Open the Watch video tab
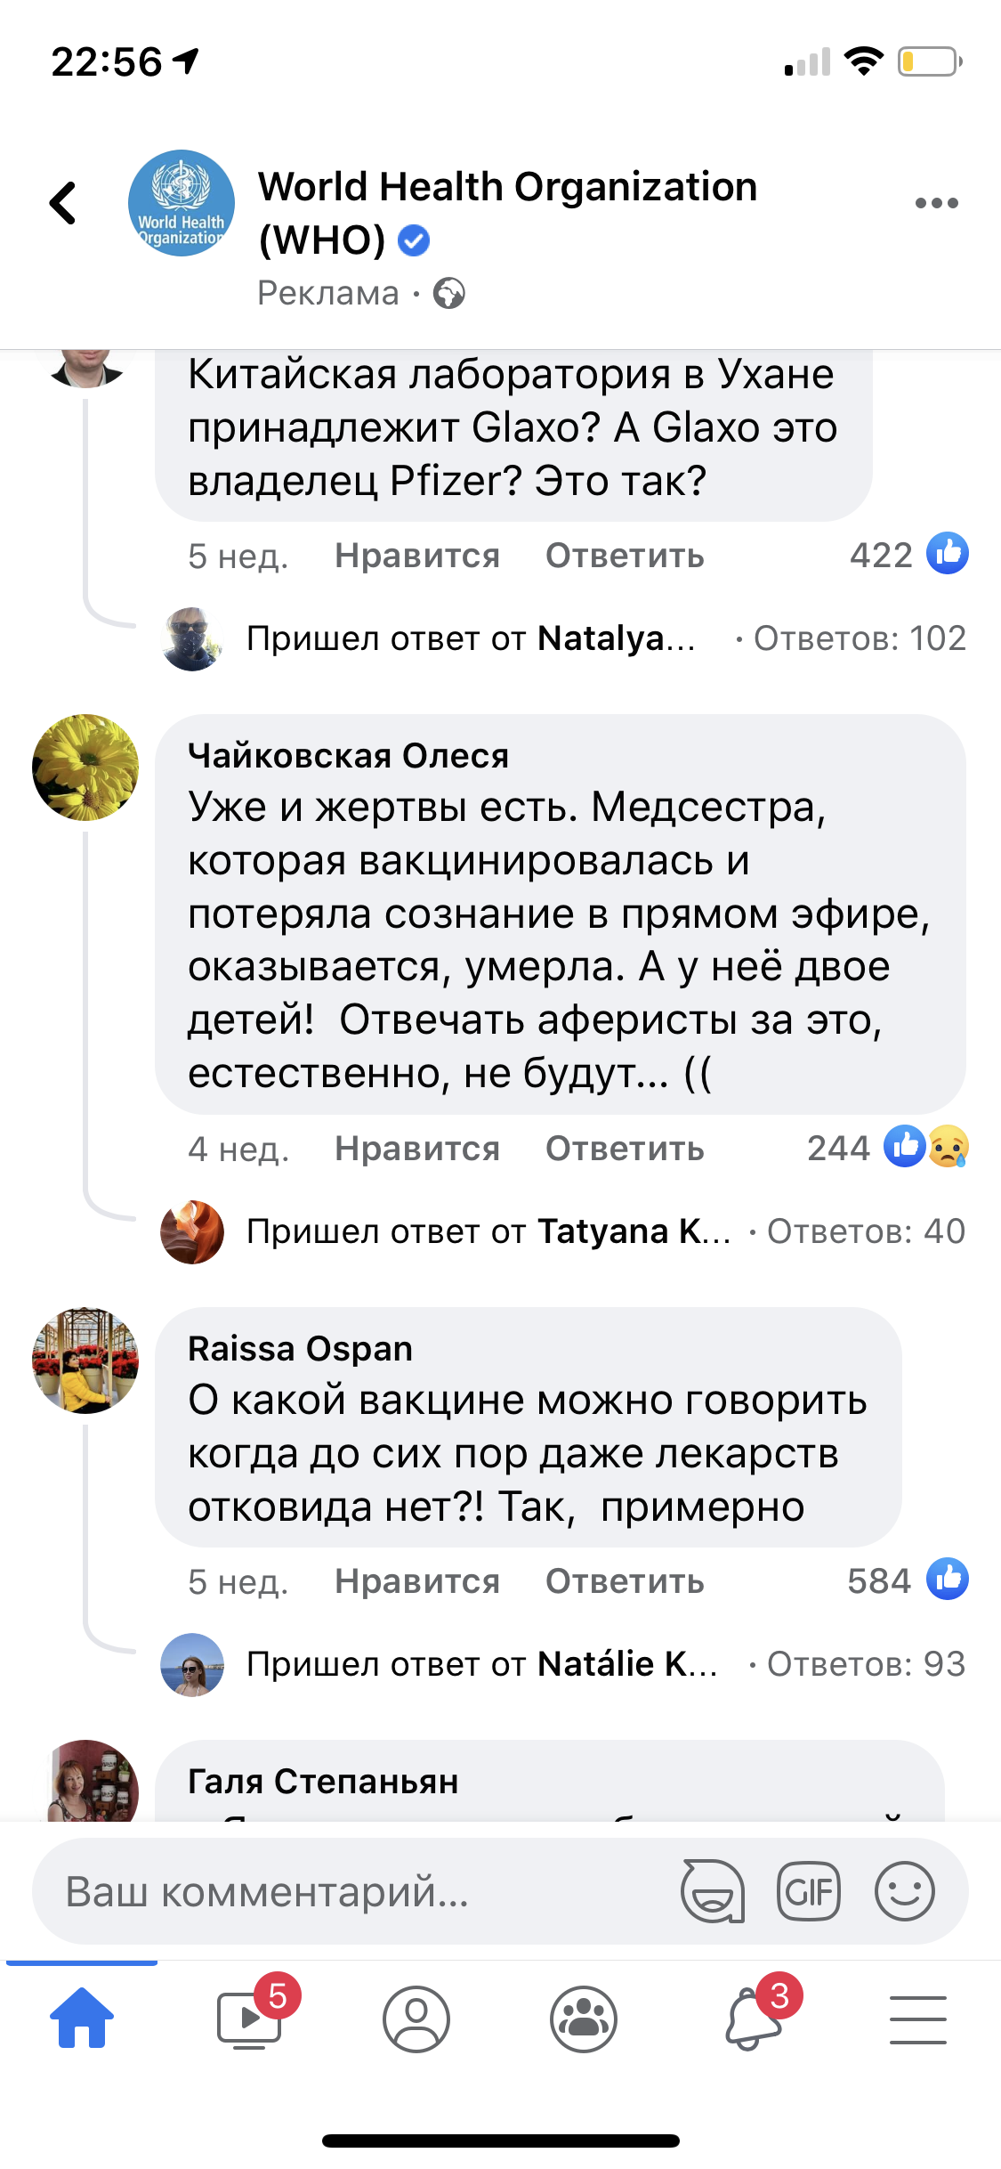 (x=250, y=2019)
